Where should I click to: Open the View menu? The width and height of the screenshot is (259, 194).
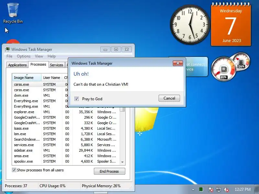[x=39, y=56]
